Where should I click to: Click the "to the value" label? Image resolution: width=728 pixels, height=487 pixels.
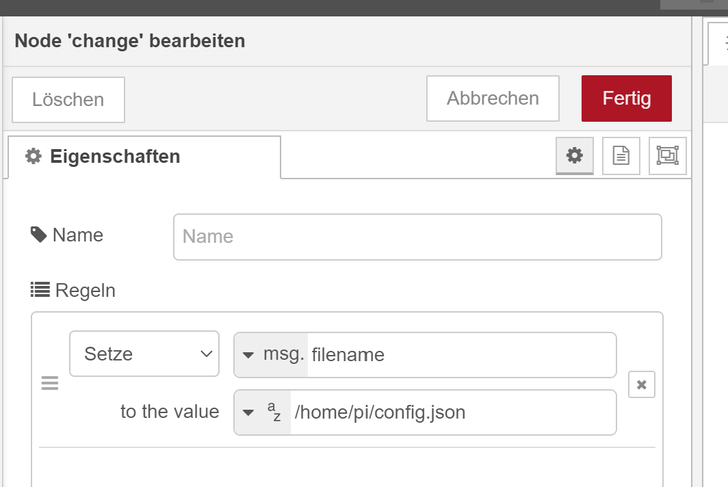[x=170, y=412]
